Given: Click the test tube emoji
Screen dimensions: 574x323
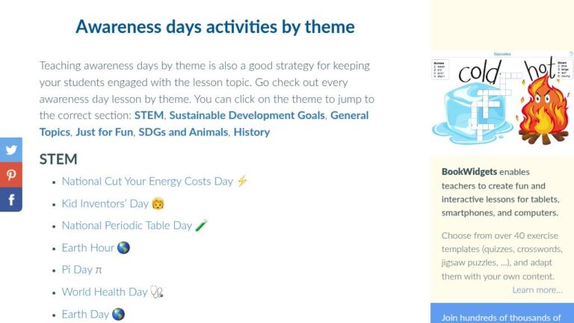Looking at the screenshot, I should 201,225.
